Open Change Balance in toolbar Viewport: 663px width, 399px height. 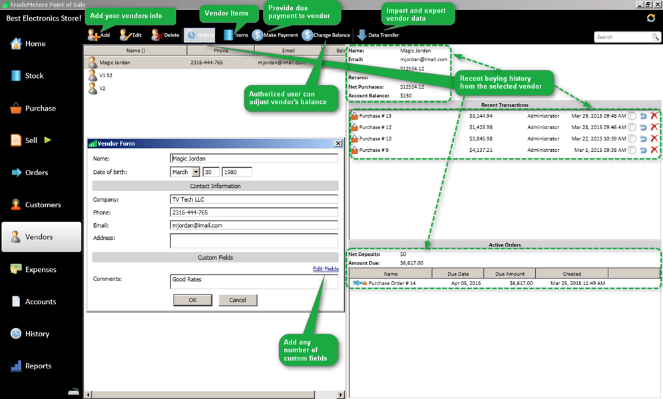[x=308, y=35]
